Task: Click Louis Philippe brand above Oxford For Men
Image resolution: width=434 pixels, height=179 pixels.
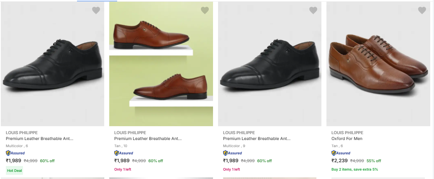Action: pyautogui.click(x=347, y=132)
